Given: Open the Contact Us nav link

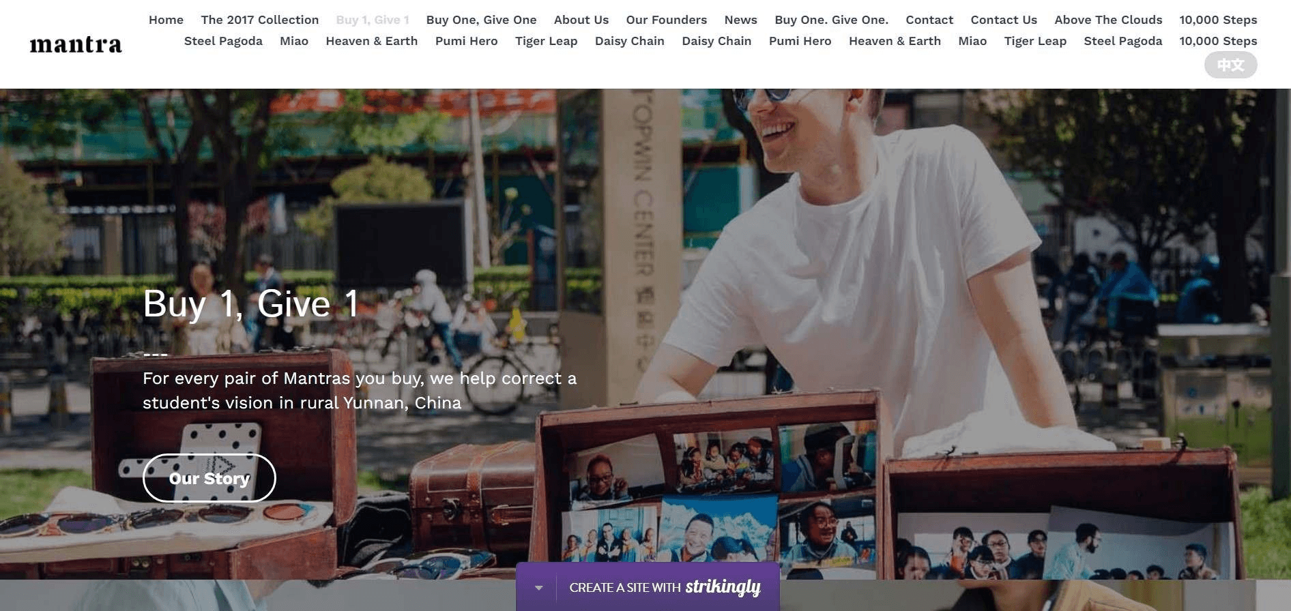Looking at the screenshot, I should pos(1004,20).
